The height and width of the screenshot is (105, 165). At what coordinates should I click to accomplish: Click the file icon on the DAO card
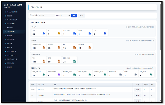(59, 61)
